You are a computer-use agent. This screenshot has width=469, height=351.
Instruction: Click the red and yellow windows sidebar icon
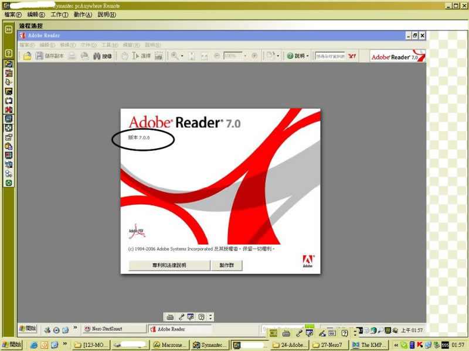click(x=9, y=73)
